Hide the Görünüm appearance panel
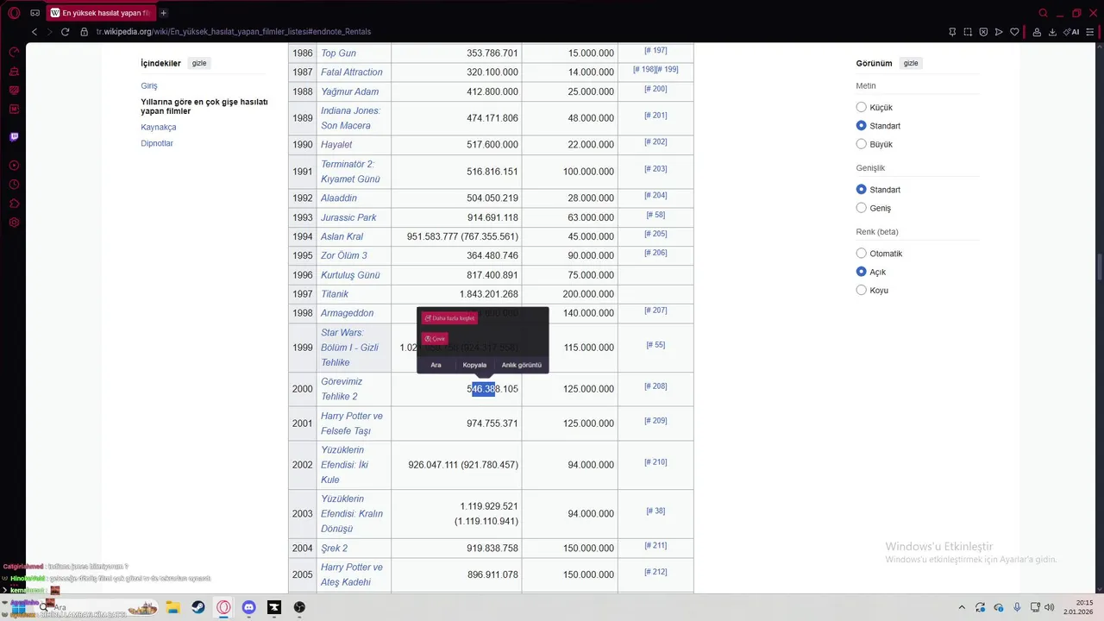This screenshot has width=1104, height=621. (911, 63)
